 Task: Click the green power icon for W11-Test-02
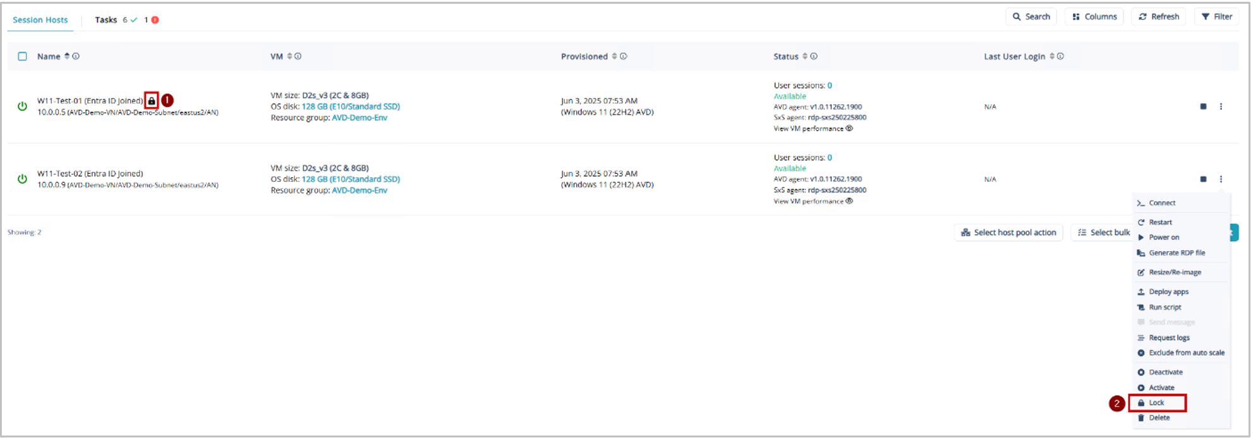coord(22,179)
